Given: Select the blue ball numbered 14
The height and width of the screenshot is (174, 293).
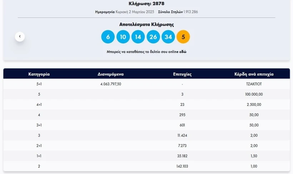Looking at the screenshot, I should (x=138, y=37).
